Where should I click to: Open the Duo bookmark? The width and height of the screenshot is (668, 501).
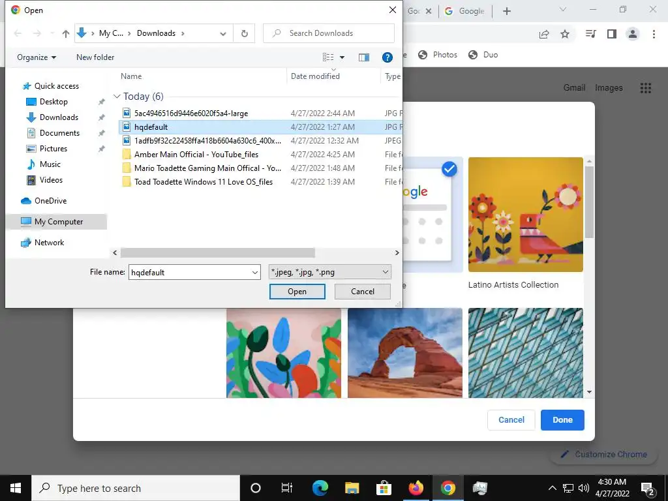tap(483, 55)
